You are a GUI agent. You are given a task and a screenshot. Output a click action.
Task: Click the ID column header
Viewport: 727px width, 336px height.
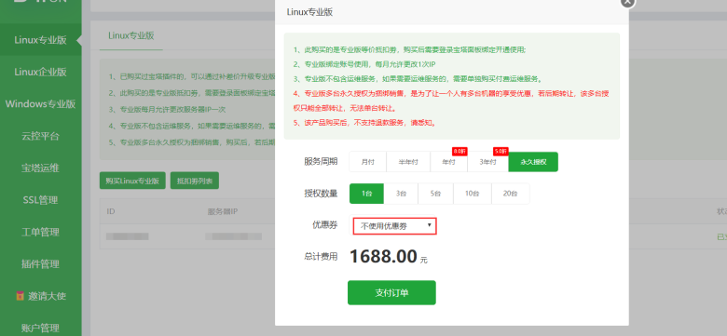[111, 211]
